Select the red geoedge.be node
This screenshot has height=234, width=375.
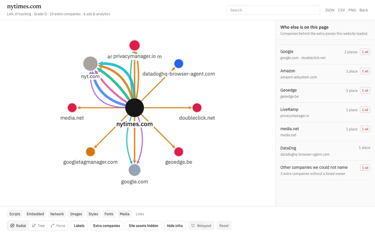pyautogui.click(x=178, y=152)
